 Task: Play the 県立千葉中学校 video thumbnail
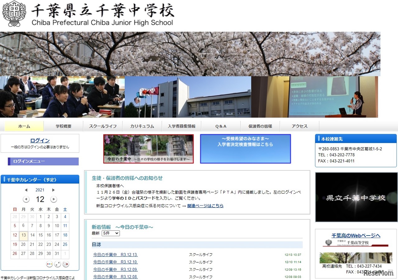(356, 197)
